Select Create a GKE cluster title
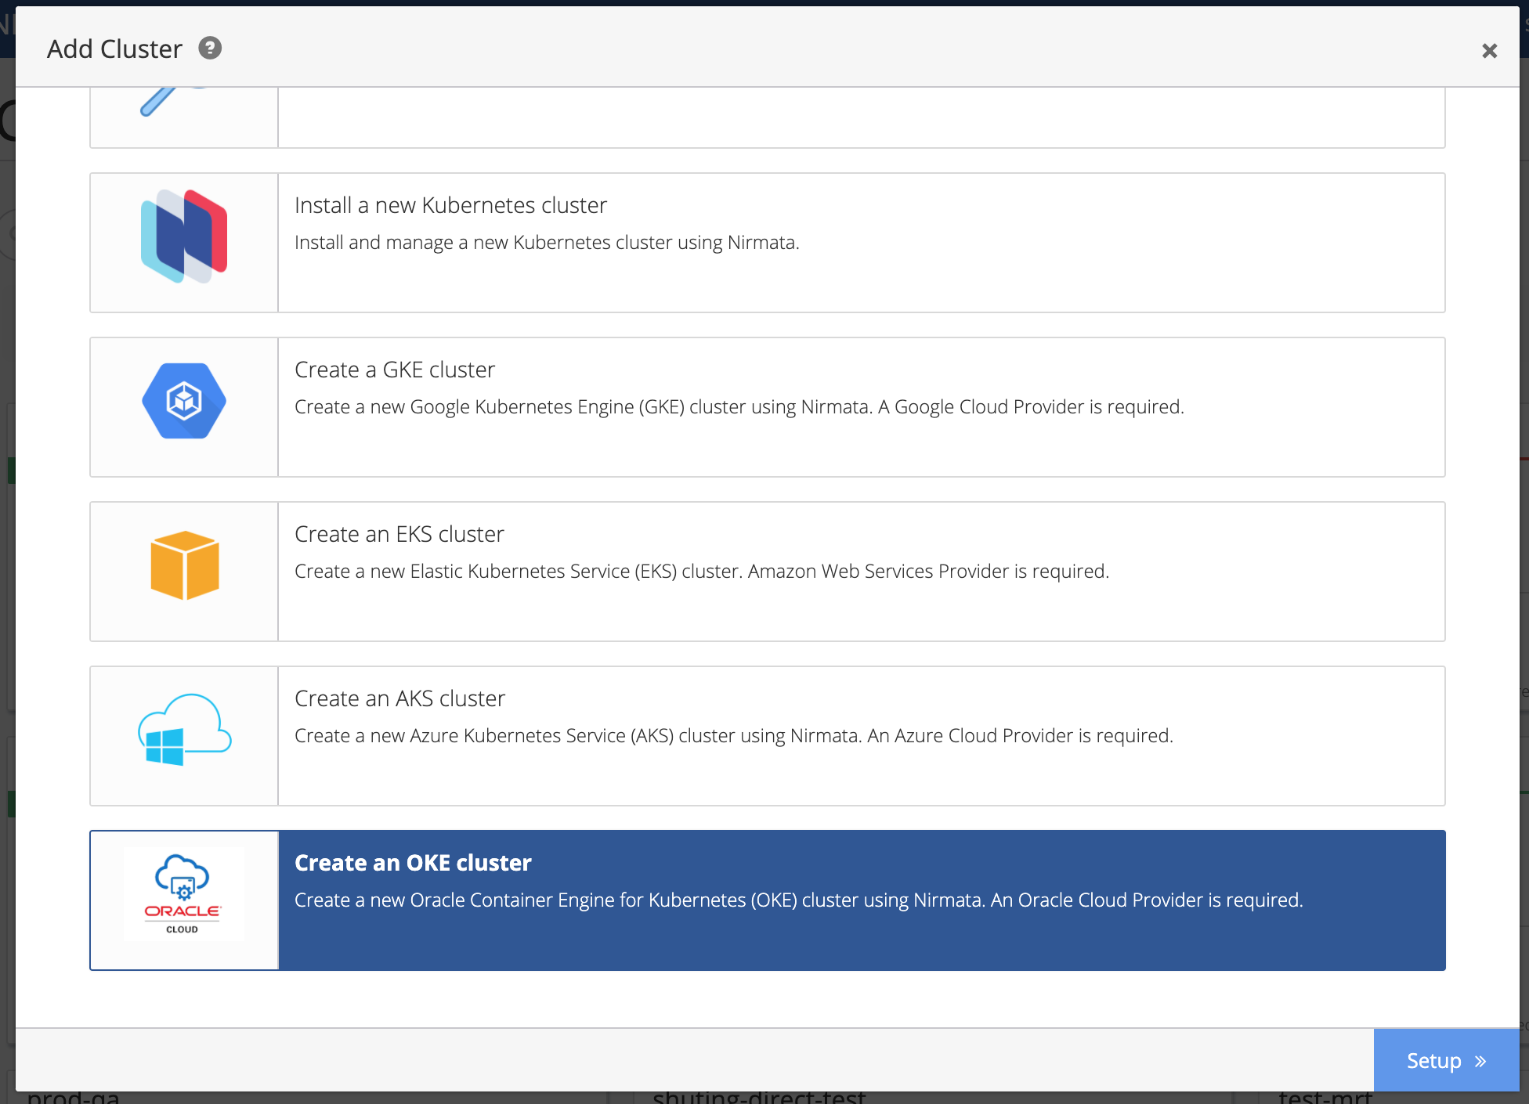 click(395, 370)
